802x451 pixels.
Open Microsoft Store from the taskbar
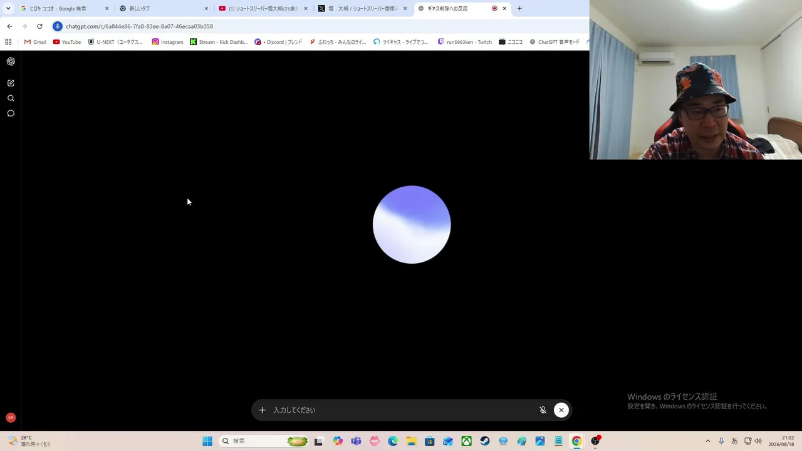click(x=430, y=441)
